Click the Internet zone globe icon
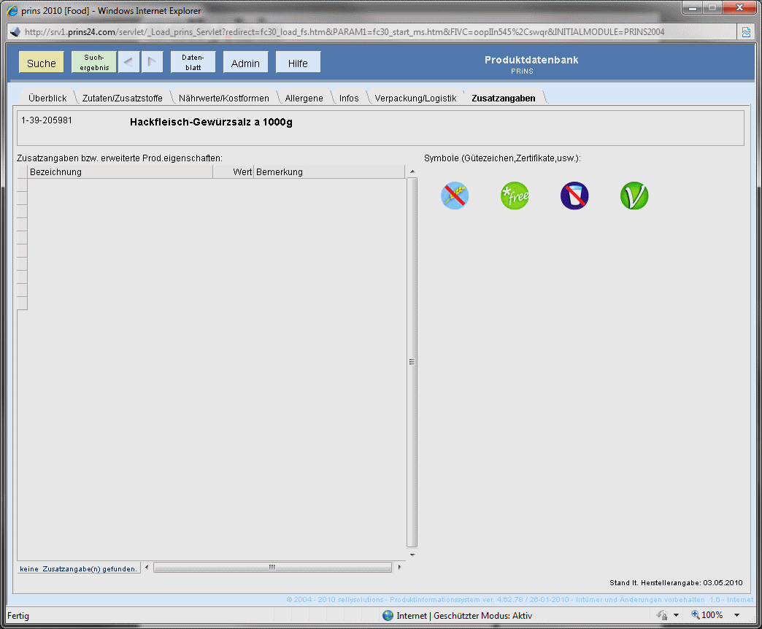This screenshot has width=762, height=629. [388, 615]
